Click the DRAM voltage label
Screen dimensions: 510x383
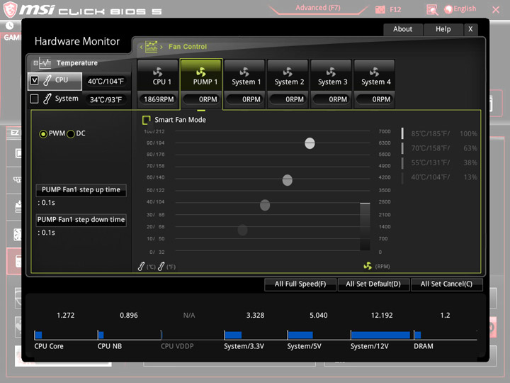tap(424, 346)
